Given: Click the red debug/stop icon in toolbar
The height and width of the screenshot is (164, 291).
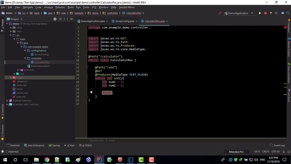Looking at the screenshot, I should tap(266, 13).
